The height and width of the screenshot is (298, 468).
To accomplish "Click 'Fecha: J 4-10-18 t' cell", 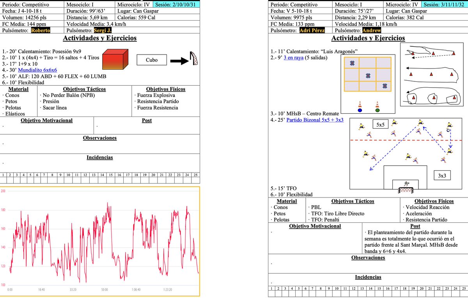I will coord(33,11).
